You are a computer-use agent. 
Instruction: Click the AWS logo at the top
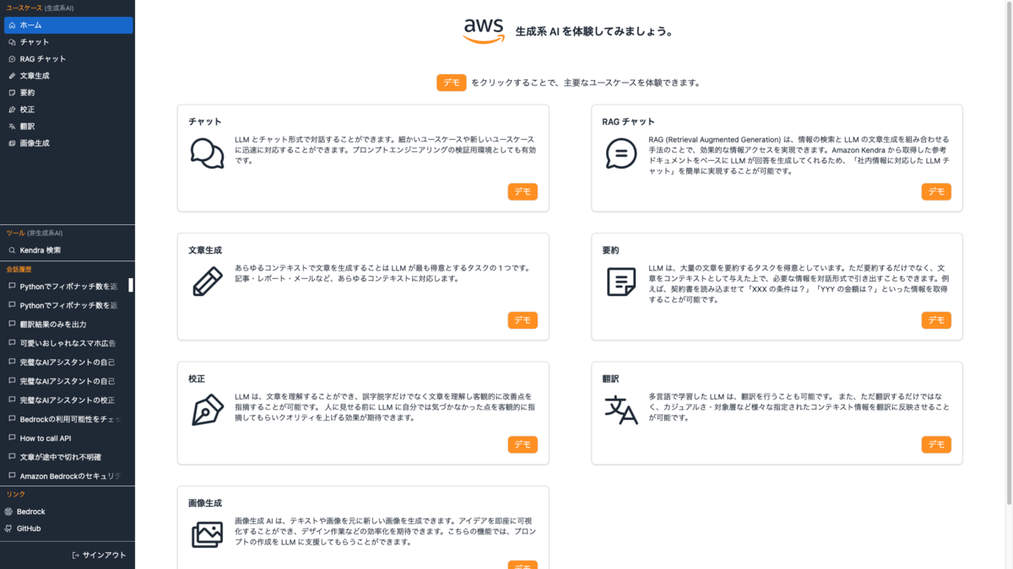(484, 31)
